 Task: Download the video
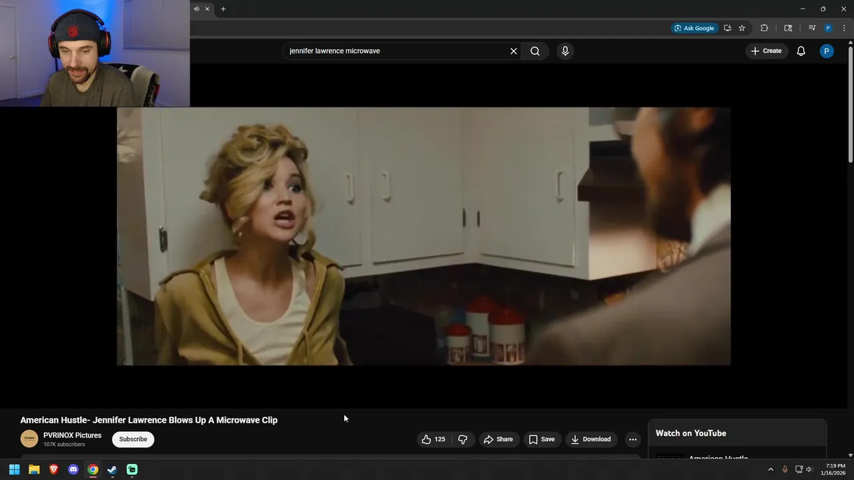coord(590,439)
